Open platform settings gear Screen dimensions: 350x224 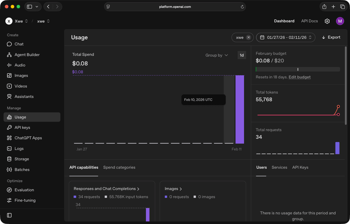[327, 21]
